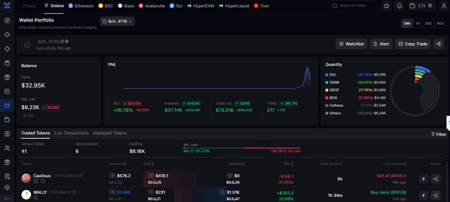Viewport: 450px width, 202px height.
Task: Share the Cautious token row
Action: [435, 179]
